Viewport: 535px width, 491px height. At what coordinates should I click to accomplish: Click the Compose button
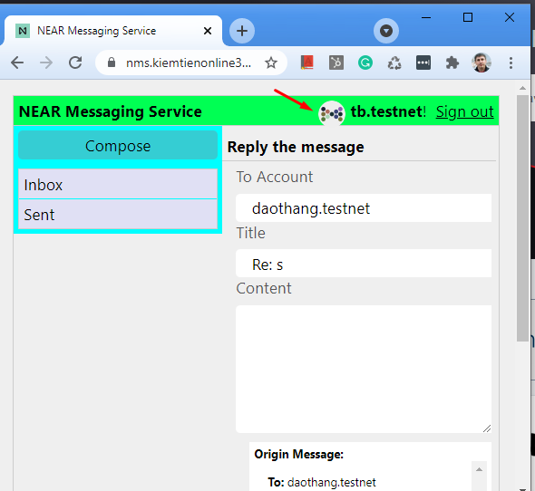coord(118,146)
